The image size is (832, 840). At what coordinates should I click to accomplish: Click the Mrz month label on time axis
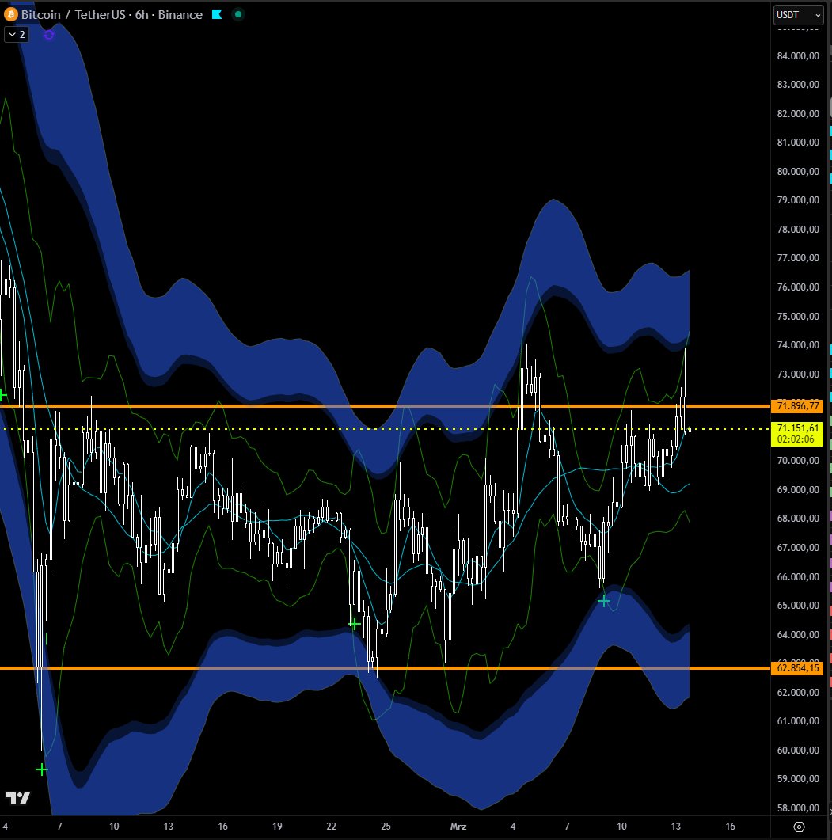pyautogui.click(x=458, y=827)
